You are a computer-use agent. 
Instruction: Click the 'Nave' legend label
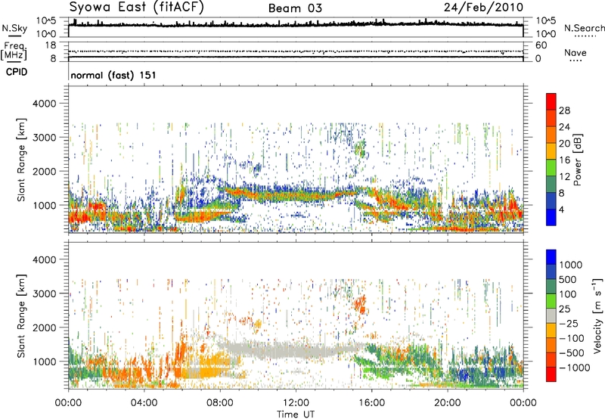click(x=576, y=53)
